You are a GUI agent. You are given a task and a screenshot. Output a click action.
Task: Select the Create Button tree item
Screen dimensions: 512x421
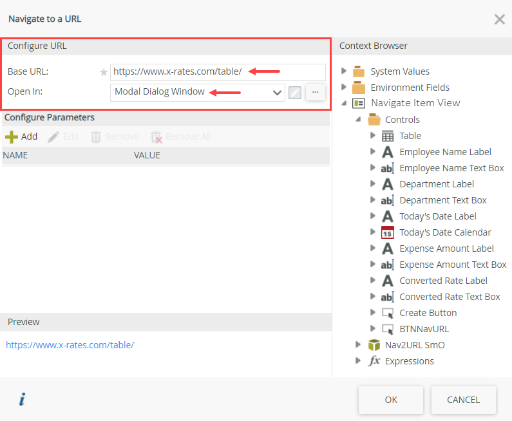(x=428, y=313)
